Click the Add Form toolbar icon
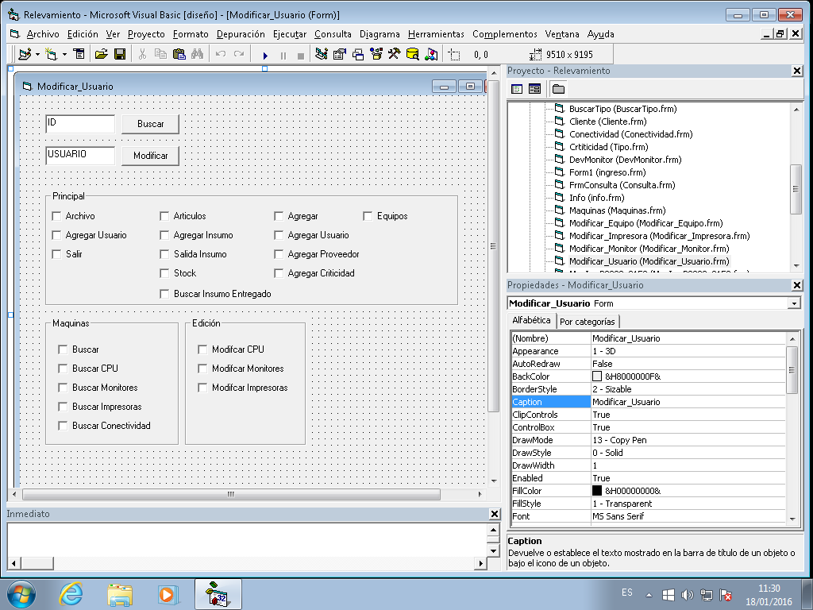The height and width of the screenshot is (610, 813). pos(51,54)
